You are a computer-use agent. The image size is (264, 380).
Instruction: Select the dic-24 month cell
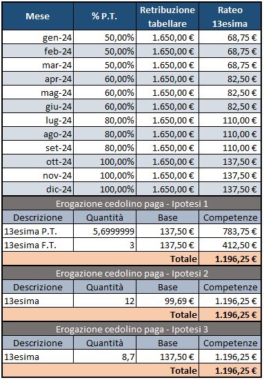pos(38,189)
